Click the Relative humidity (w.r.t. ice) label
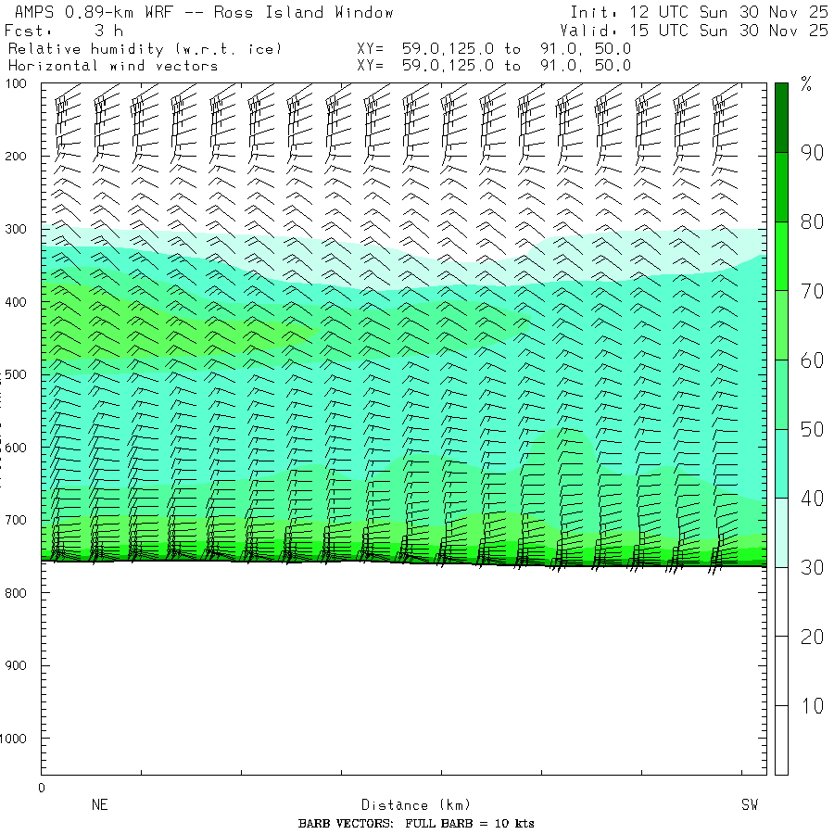Screen dimensions: 834x834 145,48
